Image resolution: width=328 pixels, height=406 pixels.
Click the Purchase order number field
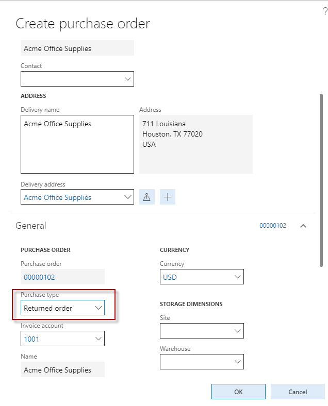pos(62,277)
